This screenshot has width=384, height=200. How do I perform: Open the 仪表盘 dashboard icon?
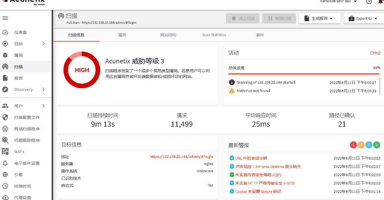(x=5, y=32)
